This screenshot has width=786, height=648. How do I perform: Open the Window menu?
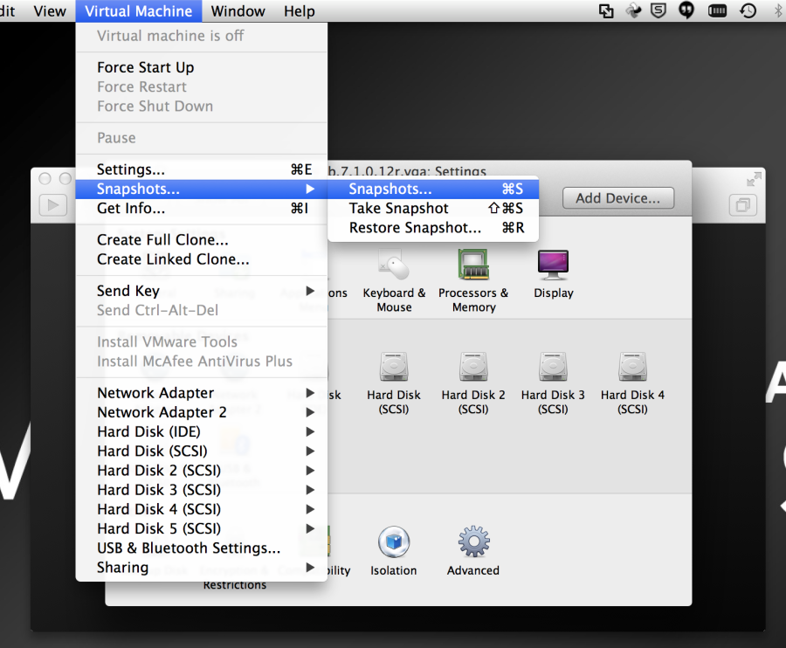point(238,11)
